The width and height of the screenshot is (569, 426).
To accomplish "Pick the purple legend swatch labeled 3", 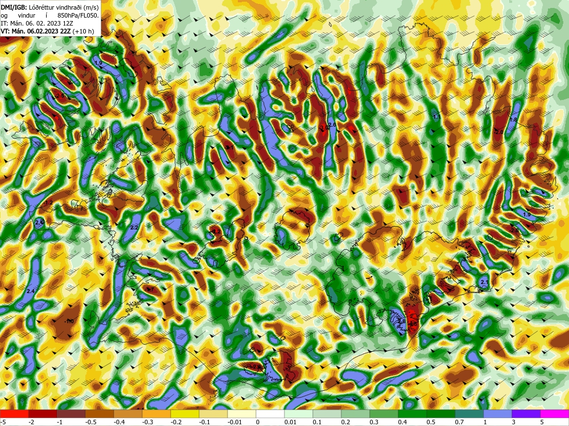I will click(x=526, y=414).
